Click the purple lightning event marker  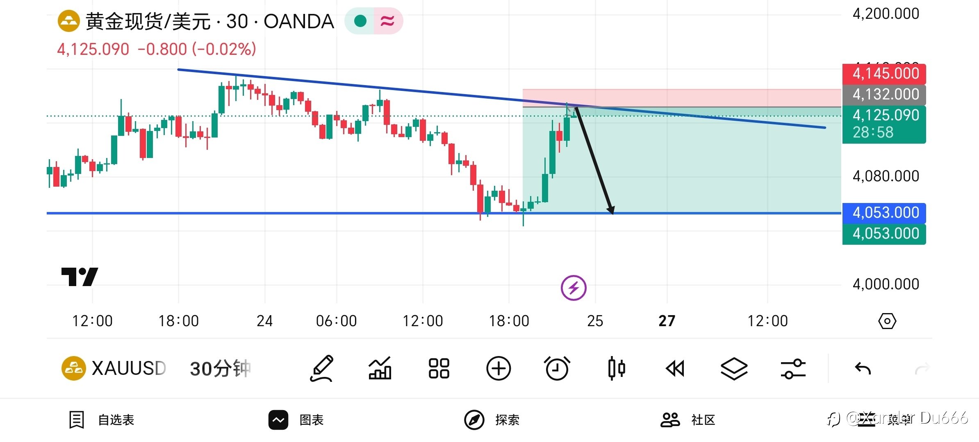[574, 288]
